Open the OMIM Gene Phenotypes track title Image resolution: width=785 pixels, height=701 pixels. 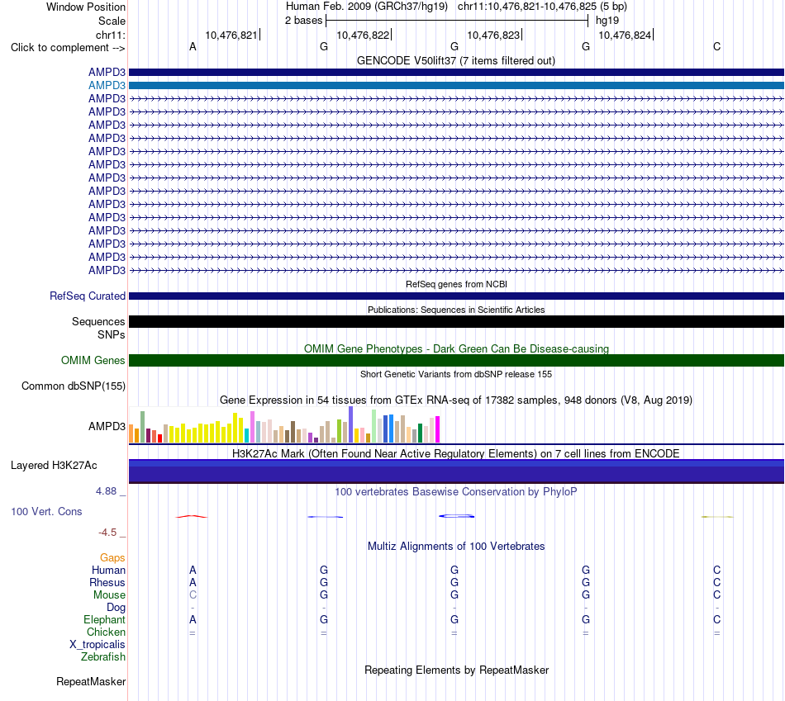(x=456, y=348)
